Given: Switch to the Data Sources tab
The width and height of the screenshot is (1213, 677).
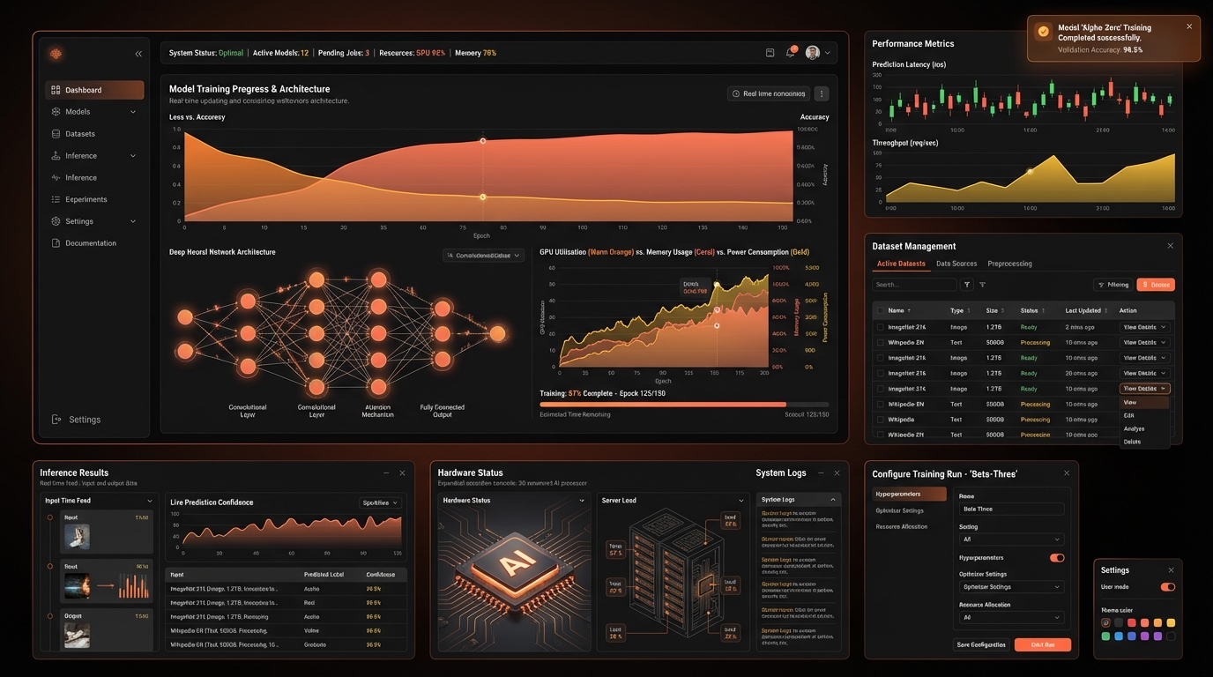Looking at the screenshot, I should pyautogui.click(x=956, y=264).
